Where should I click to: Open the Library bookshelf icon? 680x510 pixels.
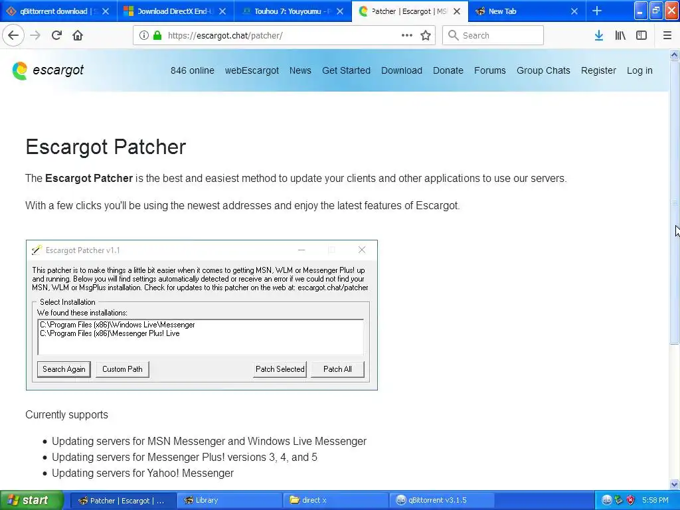tap(620, 35)
